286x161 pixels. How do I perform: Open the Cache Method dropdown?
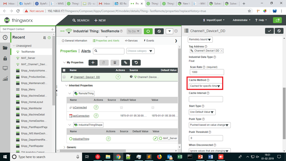pos(205,86)
